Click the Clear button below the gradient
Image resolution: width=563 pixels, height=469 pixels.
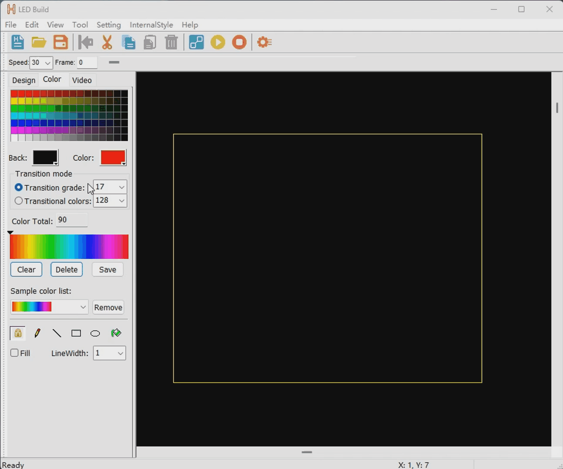click(x=26, y=269)
